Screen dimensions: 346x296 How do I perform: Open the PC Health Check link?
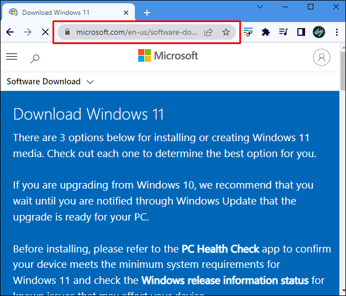220,249
